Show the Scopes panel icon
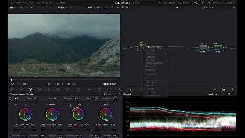245x138 pixels. (223, 89)
